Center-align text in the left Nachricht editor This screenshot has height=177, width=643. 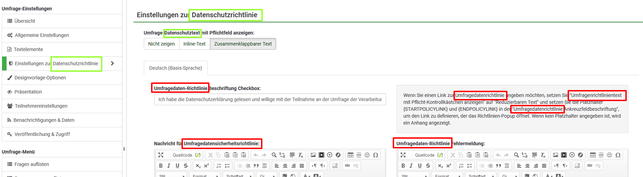[x=285, y=166]
